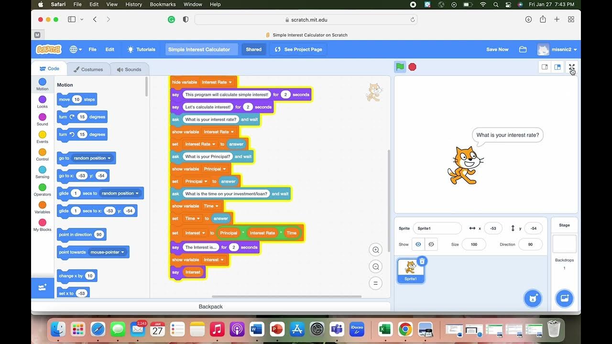Screen dimensions: 612x344
Task: Select the Operators block category
Action: tap(43, 190)
